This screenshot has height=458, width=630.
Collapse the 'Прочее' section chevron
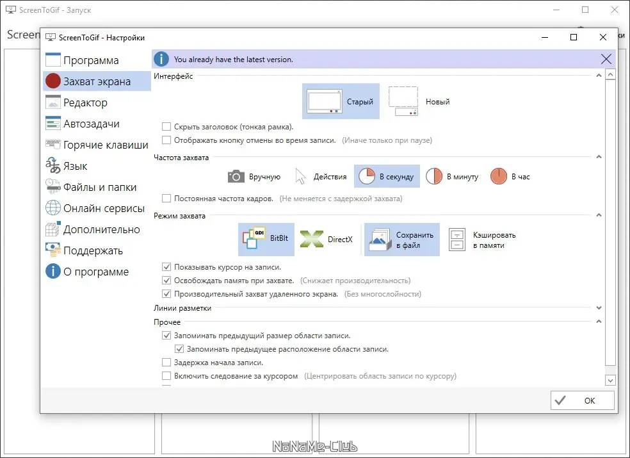click(x=599, y=322)
